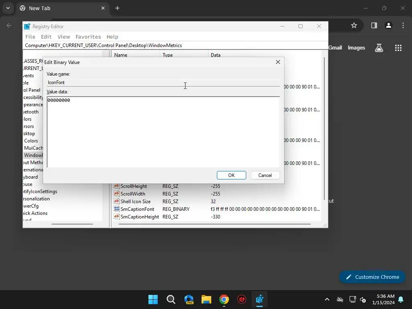Click the Customize Chrome button
Viewport: 412px width, 309px height.
click(372, 277)
